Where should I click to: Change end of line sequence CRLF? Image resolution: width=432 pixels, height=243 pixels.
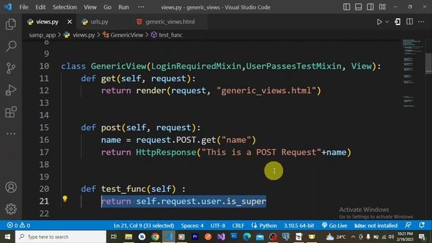pyautogui.click(x=238, y=225)
